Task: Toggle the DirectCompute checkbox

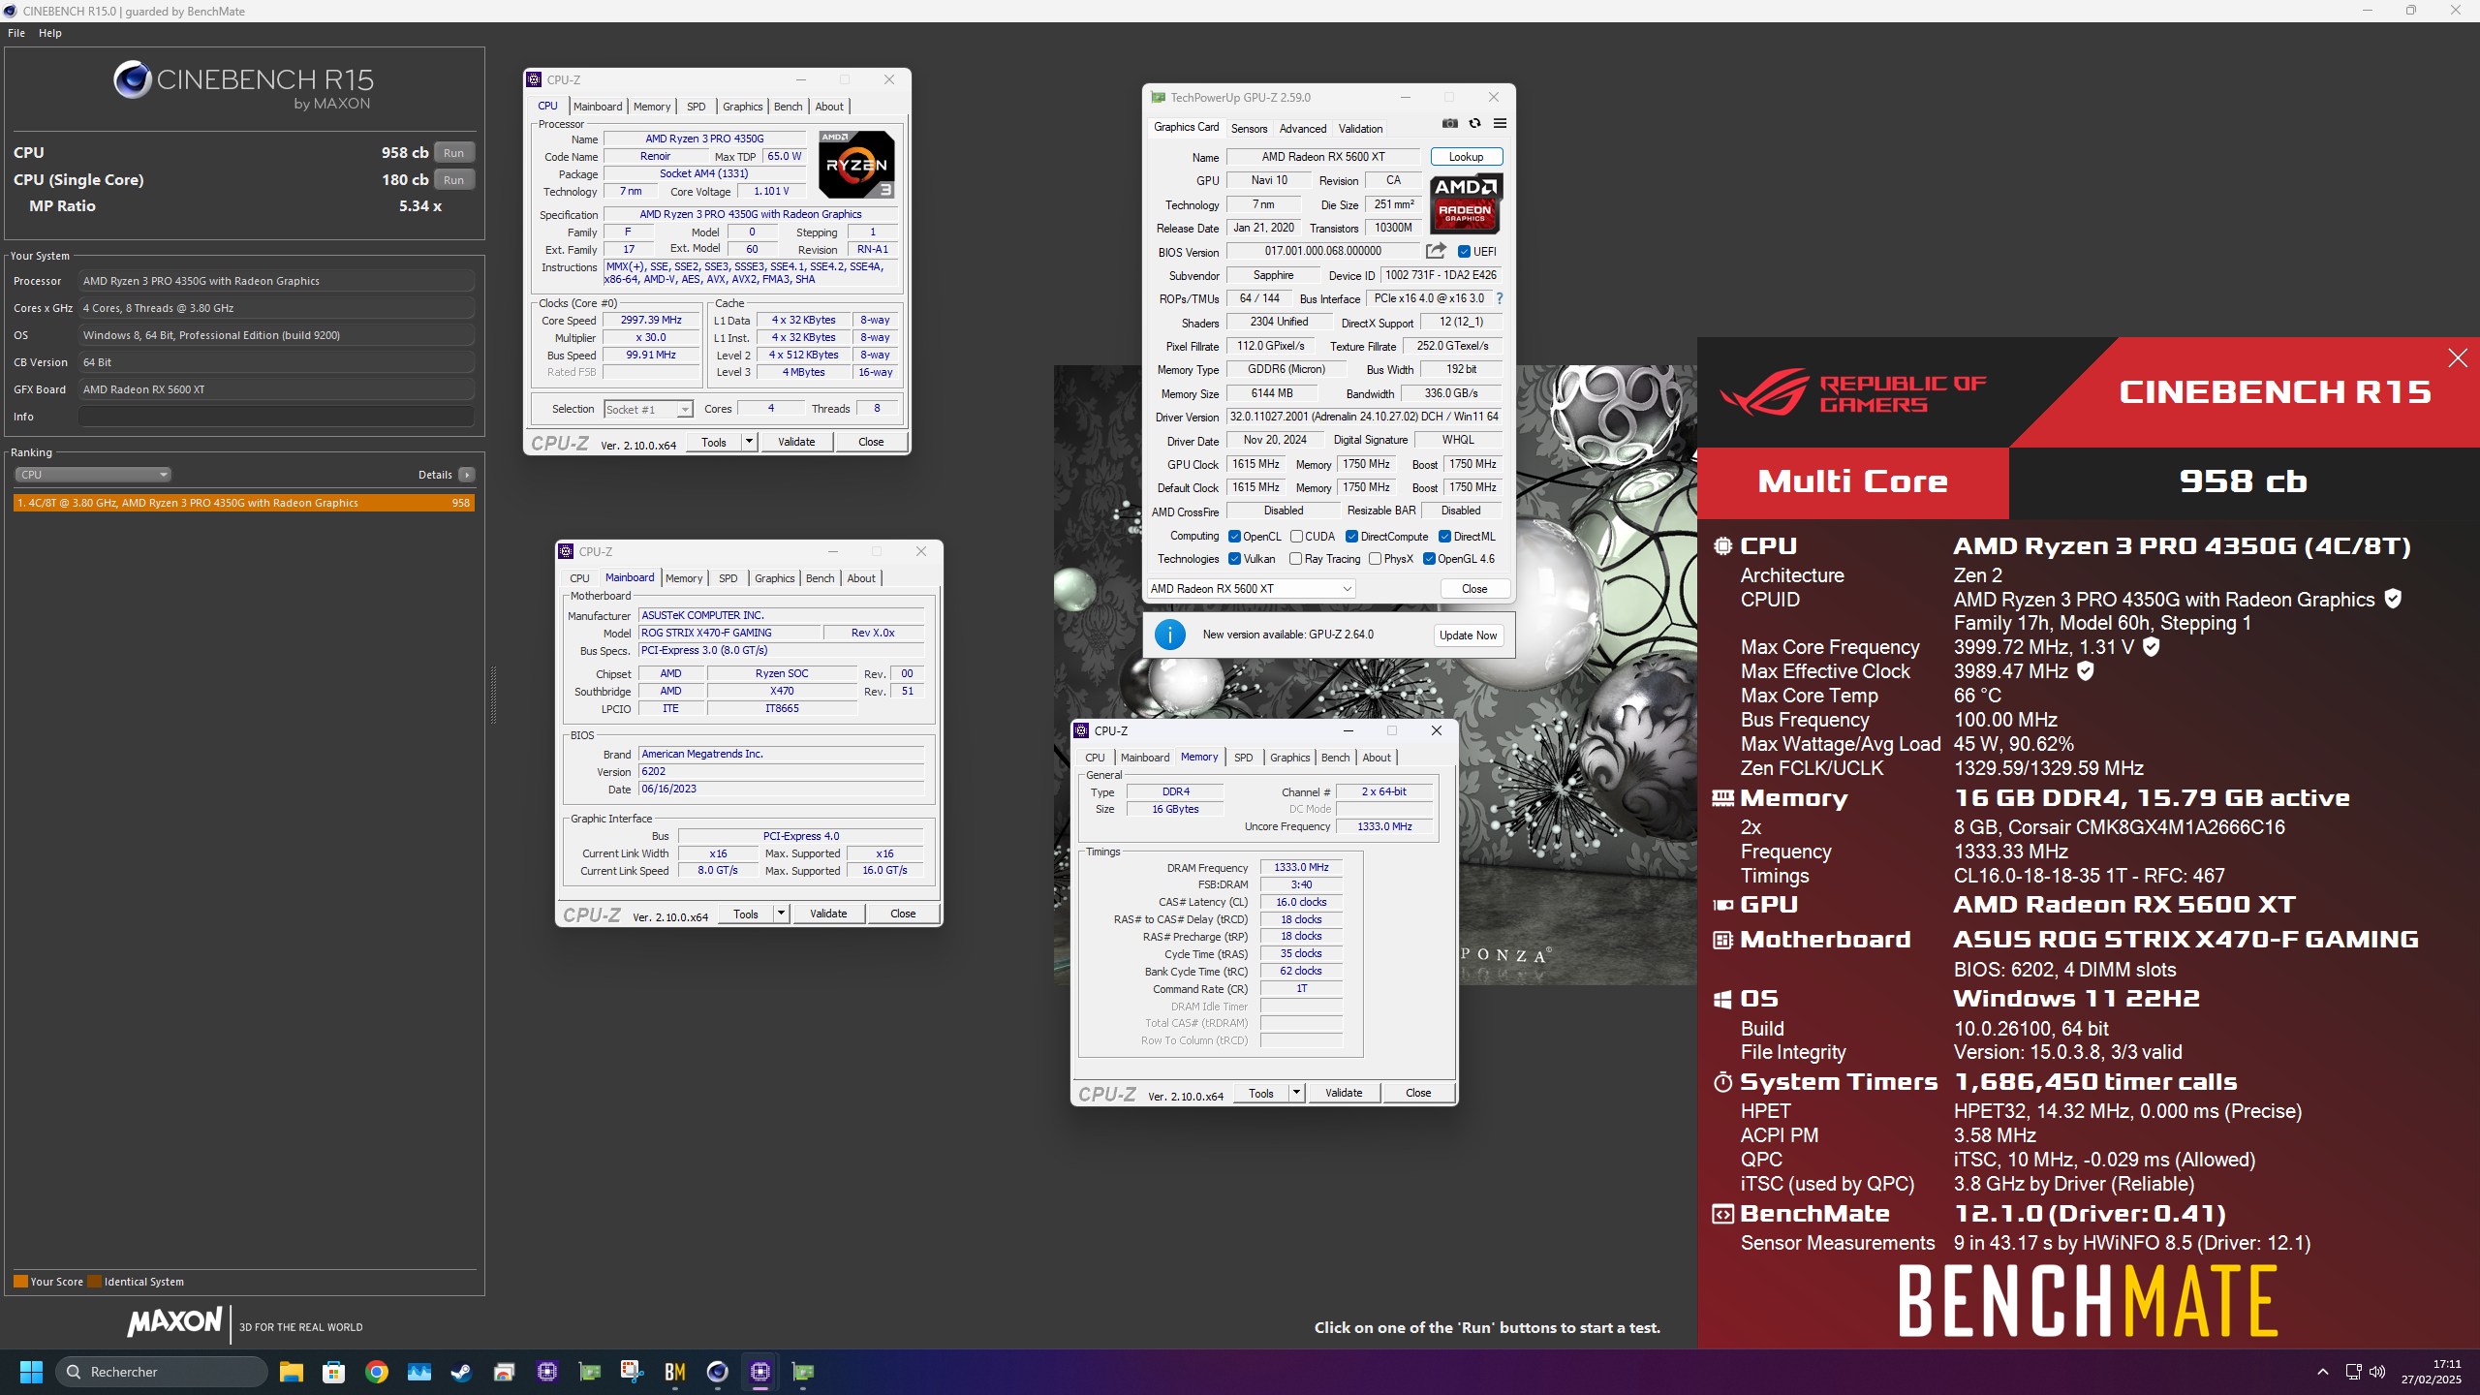Action: click(1351, 537)
